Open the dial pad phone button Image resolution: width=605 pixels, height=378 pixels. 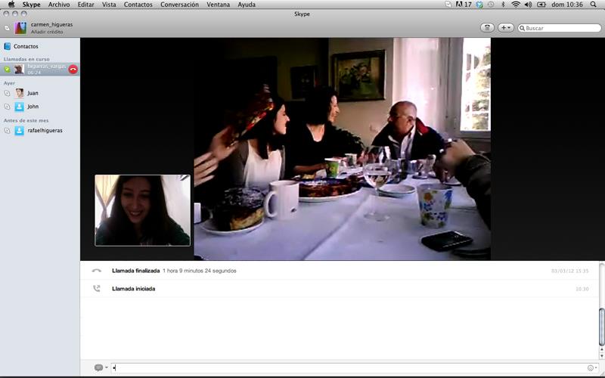487,28
